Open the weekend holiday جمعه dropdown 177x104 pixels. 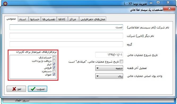[109, 68]
